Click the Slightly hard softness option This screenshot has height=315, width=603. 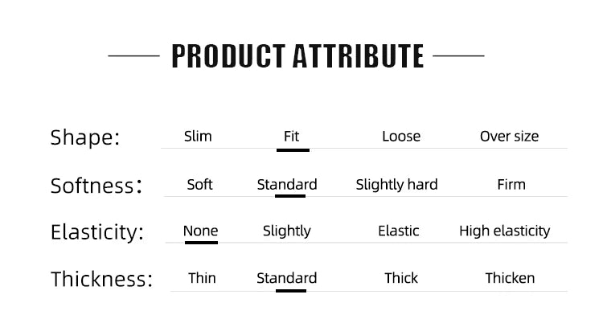click(x=396, y=185)
